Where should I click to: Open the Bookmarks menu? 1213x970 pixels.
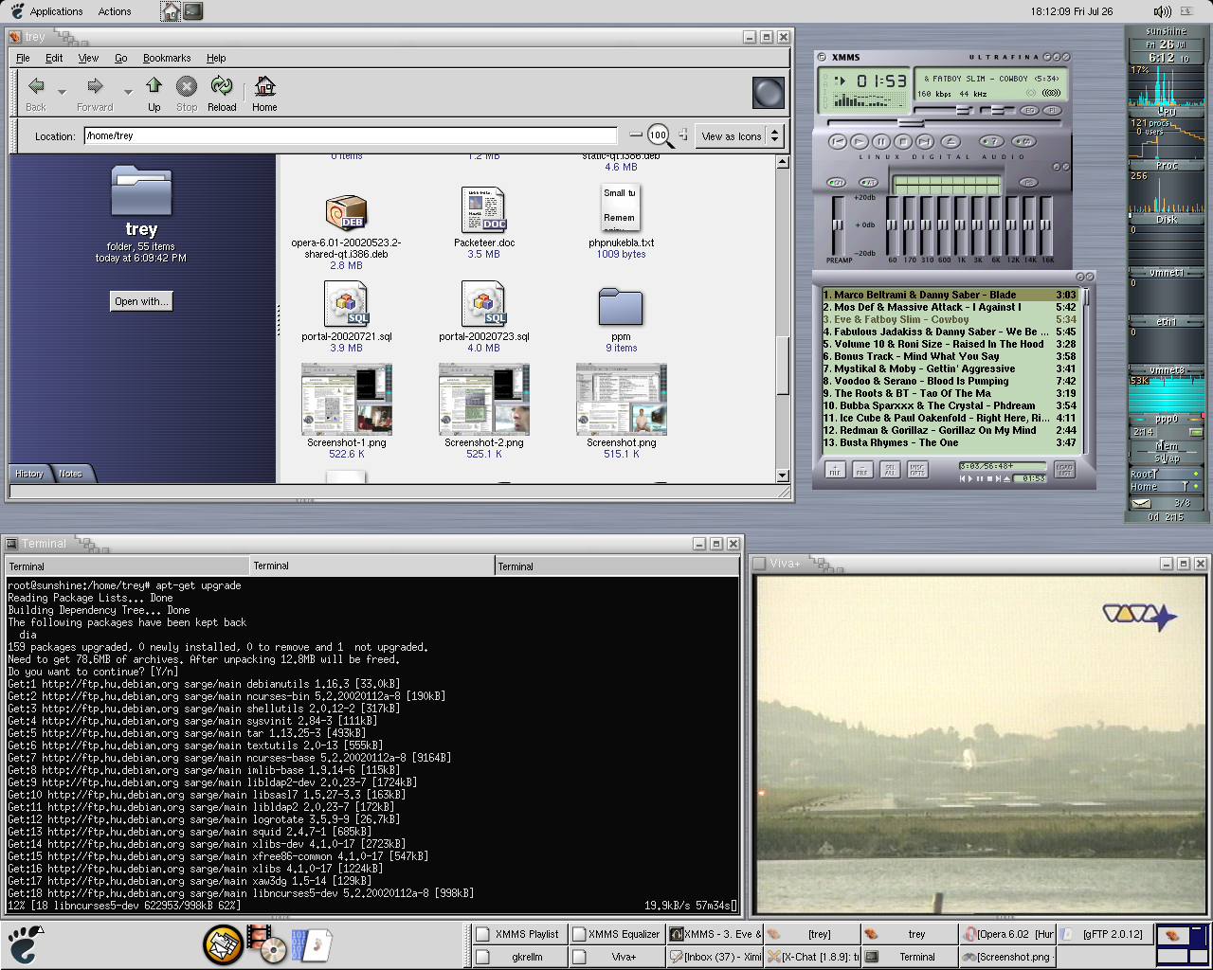tap(167, 58)
